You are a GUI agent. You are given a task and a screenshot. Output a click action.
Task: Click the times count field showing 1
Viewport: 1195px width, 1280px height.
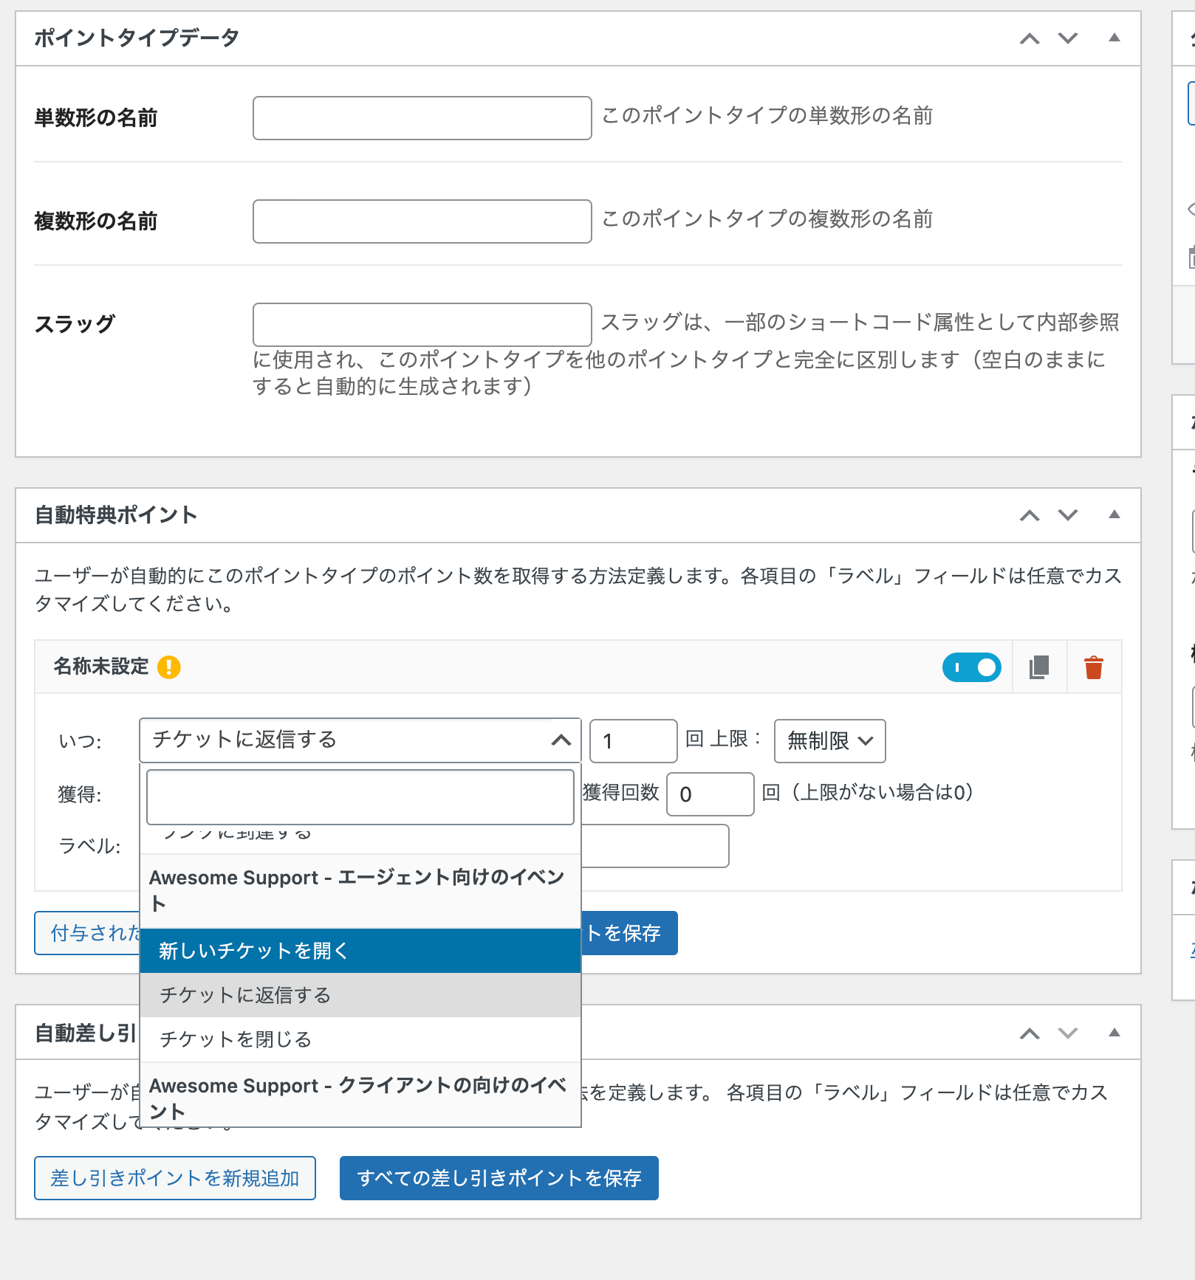tap(634, 741)
